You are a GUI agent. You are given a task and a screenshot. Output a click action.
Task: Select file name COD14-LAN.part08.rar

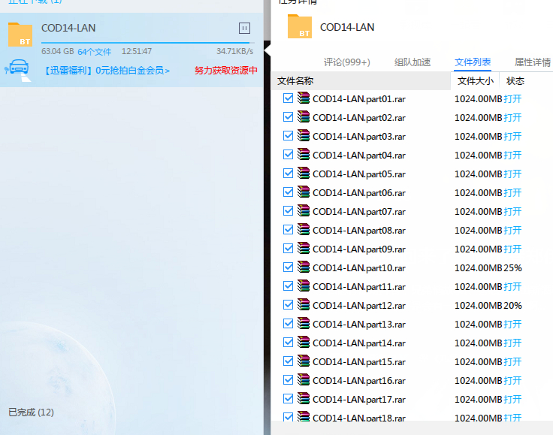359,231
